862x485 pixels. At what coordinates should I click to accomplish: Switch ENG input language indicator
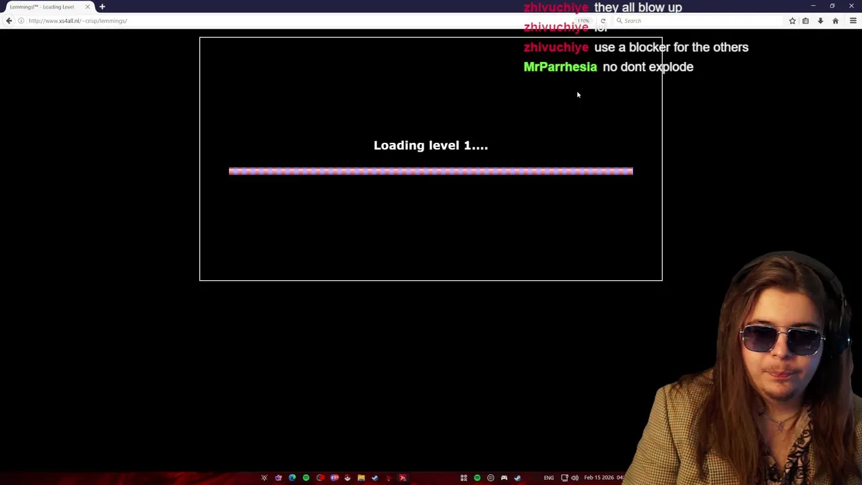click(549, 478)
